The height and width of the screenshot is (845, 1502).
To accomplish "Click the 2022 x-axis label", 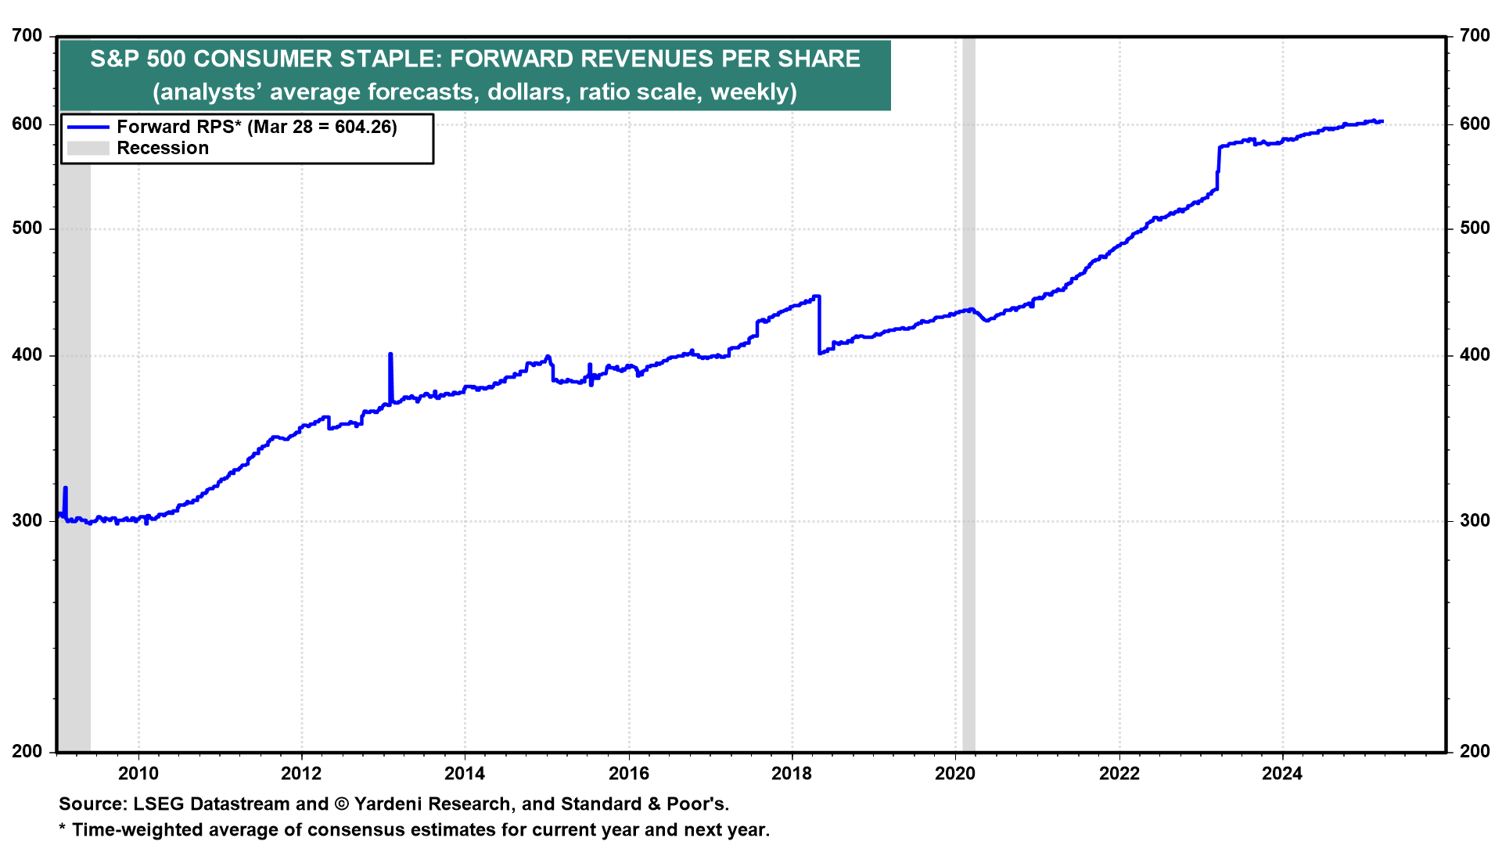I will [x=1119, y=774].
